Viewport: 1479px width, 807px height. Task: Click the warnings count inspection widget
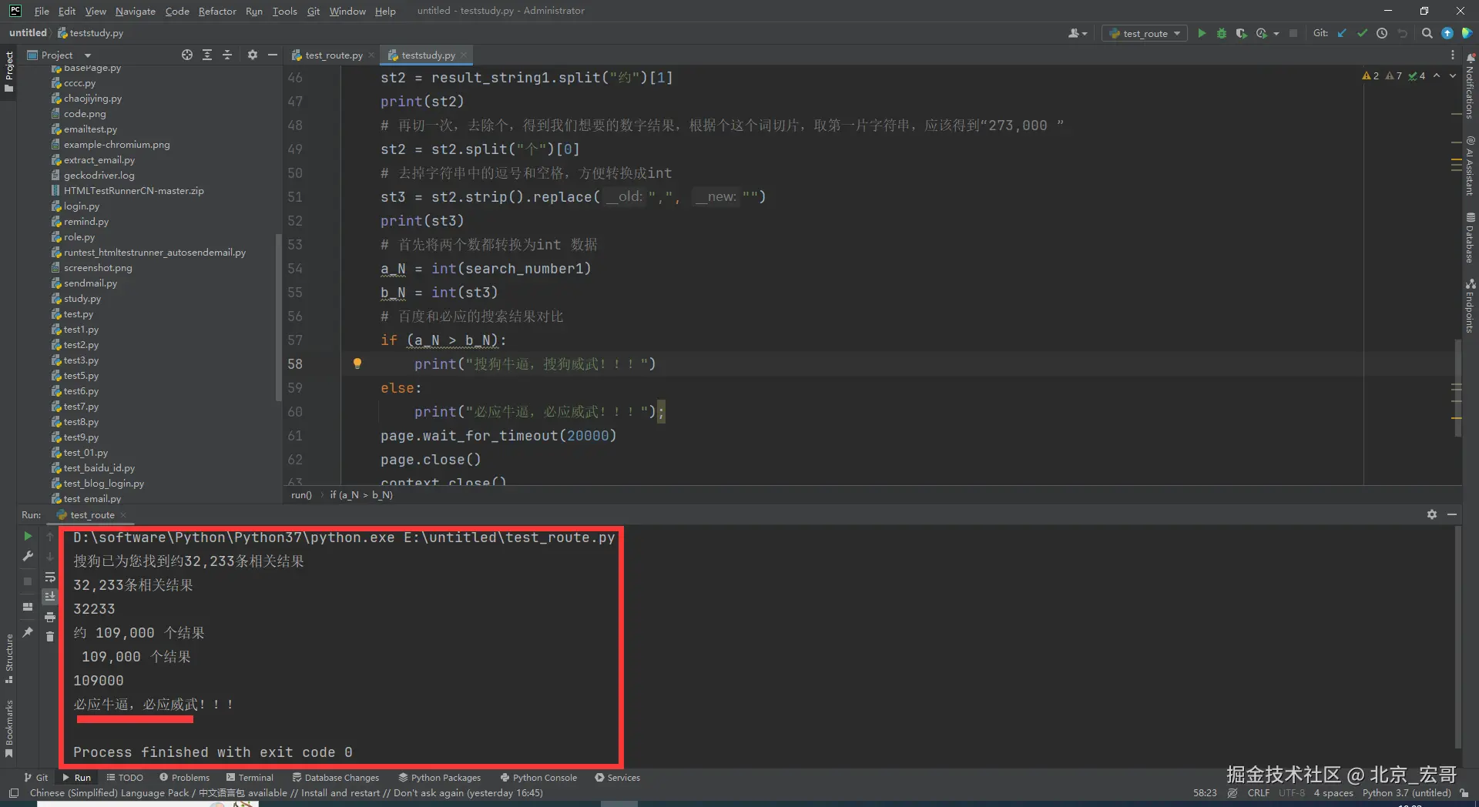pos(1393,75)
